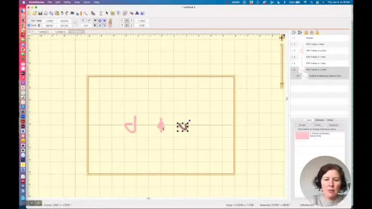Click the Save floppy disk icon
Image resolution: width=372 pixels, height=209 pixels.
[40, 13]
